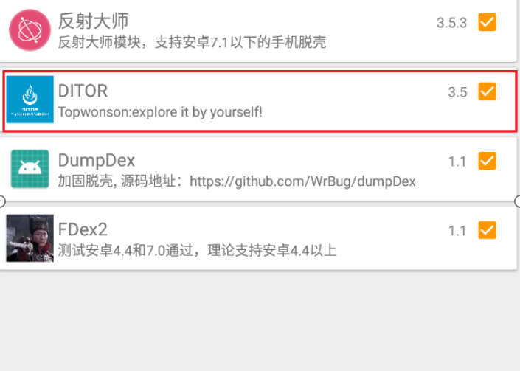The image size is (520, 371).
Task: Click DumpDex's 1.1 version number
Action: pyautogui.click(x=457, y=162)
